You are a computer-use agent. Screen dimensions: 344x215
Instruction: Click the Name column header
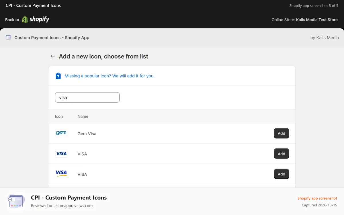pos(83,116)
